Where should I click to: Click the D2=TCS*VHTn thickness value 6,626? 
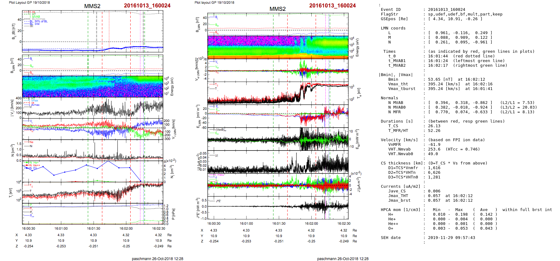434,173
